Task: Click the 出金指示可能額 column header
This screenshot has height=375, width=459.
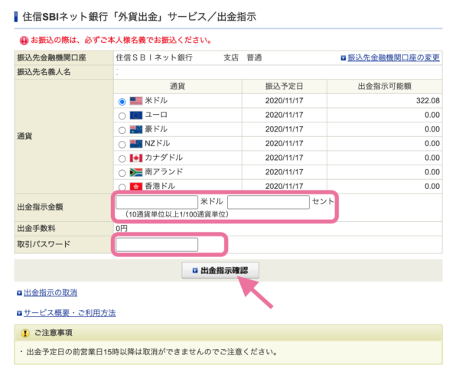Action: coord(384,86)
